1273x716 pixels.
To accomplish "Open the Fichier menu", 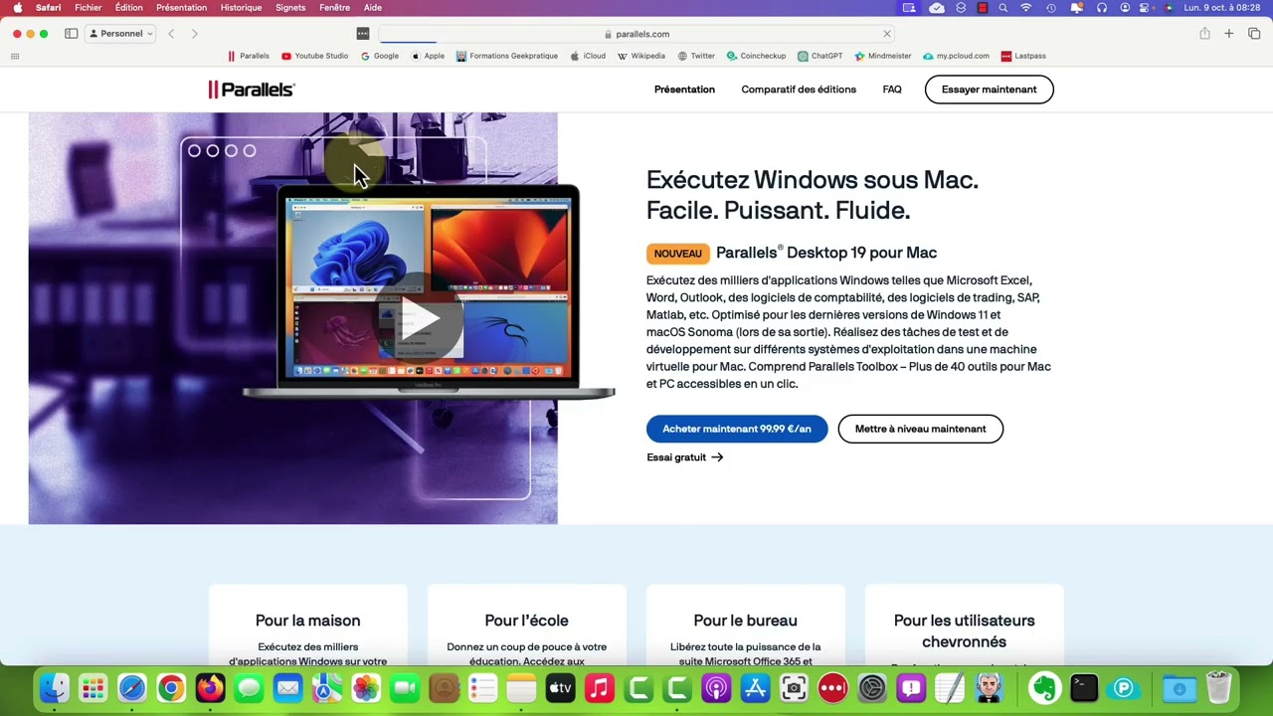I will click(x=89, y=8).
